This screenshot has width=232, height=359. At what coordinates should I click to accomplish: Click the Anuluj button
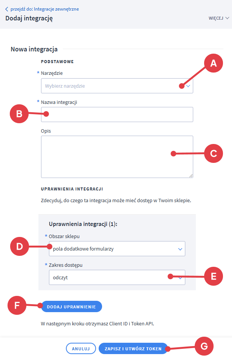(x=81, y=349)
